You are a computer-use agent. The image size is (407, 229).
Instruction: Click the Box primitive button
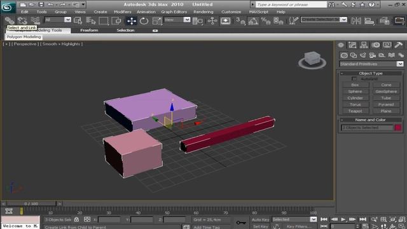(355, 85)
